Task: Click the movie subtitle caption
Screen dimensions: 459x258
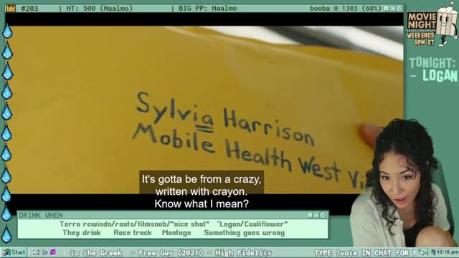Action: [202, 191]
